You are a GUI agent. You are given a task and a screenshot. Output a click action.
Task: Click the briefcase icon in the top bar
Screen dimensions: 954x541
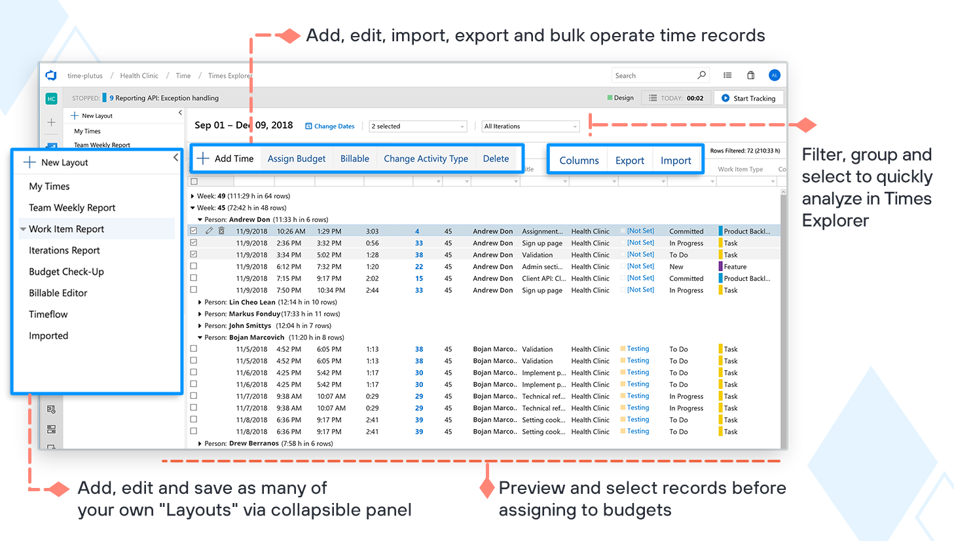751,75
